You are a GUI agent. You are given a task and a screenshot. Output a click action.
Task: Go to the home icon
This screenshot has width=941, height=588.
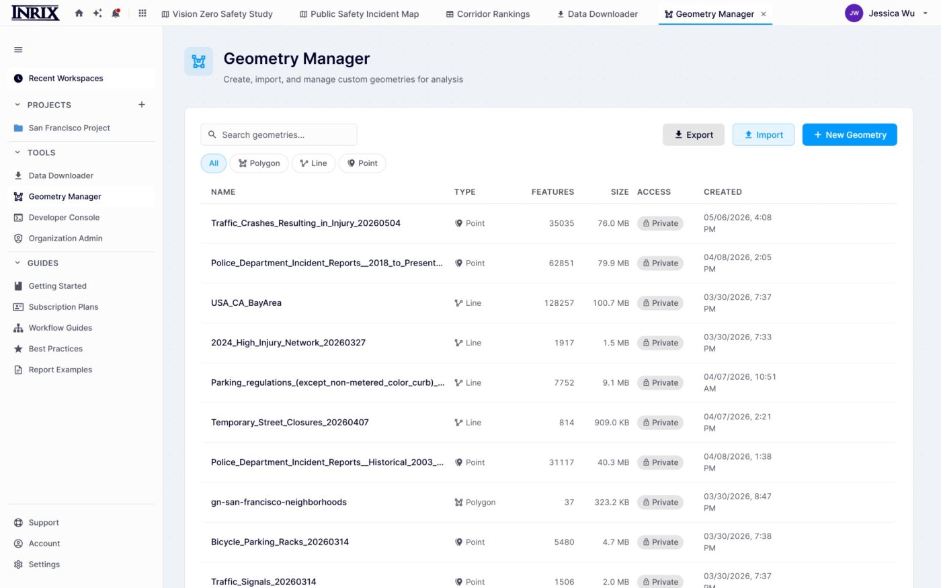click(x=79, y=13)
